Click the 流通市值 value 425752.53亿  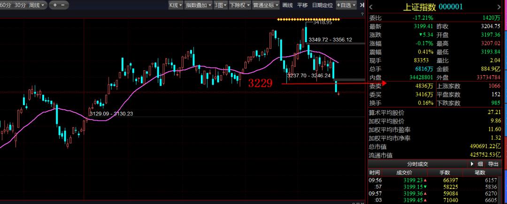(x=485, y=155)
